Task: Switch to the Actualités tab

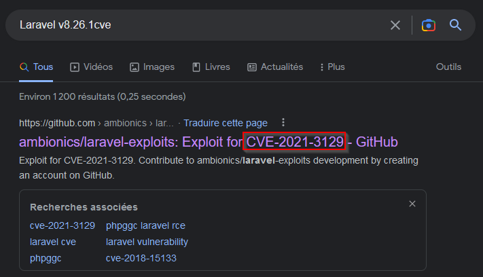Action: coord(275,67)
